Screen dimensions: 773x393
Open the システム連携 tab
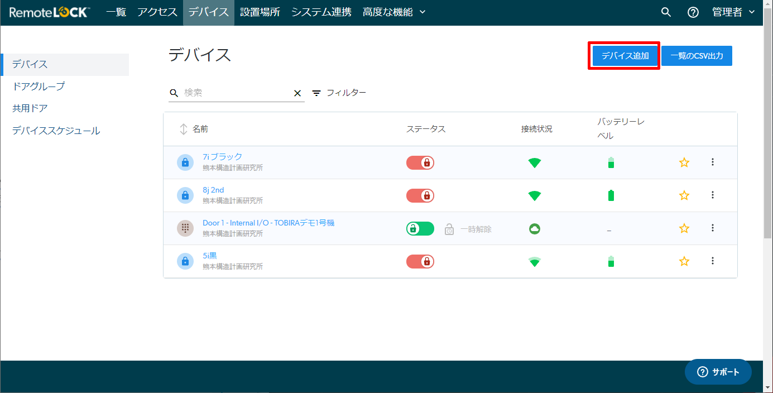point(321,12)
